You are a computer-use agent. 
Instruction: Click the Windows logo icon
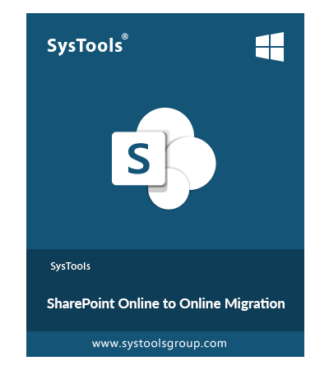(x=270, y=47)
